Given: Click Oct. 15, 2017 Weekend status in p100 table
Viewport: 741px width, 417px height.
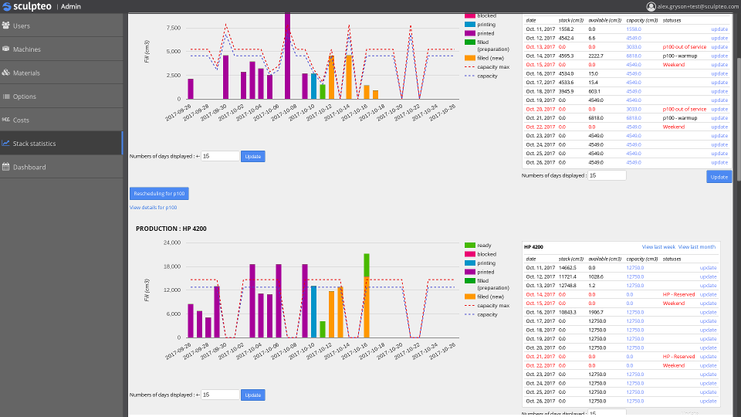Looking at the screenshot, I should click(x=673, y=65).
